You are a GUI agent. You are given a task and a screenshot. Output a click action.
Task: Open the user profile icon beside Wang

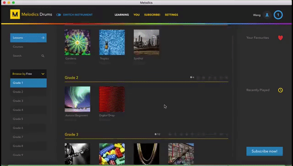[x=267, y=15]
